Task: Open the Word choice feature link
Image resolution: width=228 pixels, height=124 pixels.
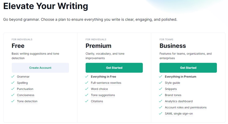Action: click(99, 89)
